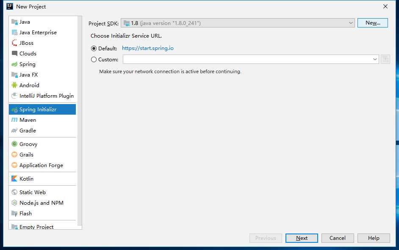Select the Clouds label
This screenshot has width=399, height=250.
[28, 54]
